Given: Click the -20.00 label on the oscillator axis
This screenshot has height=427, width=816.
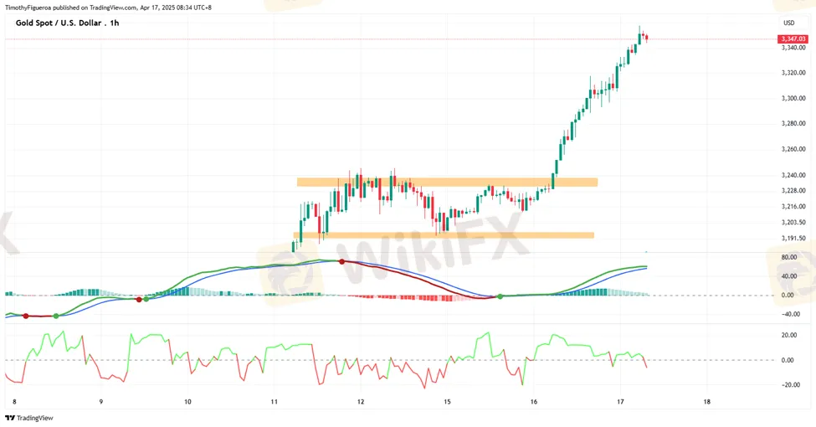Looking at the screenshot, I should (790, 385).
